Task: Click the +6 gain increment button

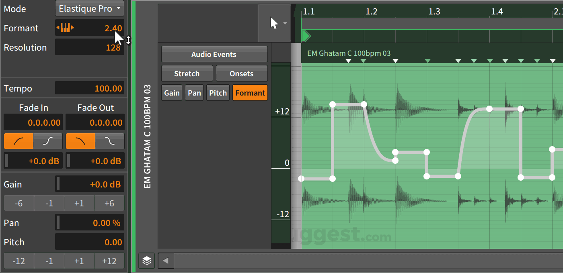Action: click(109, 203)
